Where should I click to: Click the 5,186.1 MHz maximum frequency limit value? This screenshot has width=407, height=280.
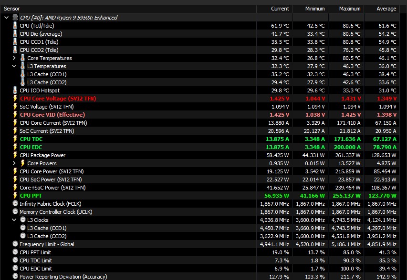click(346, 244)
